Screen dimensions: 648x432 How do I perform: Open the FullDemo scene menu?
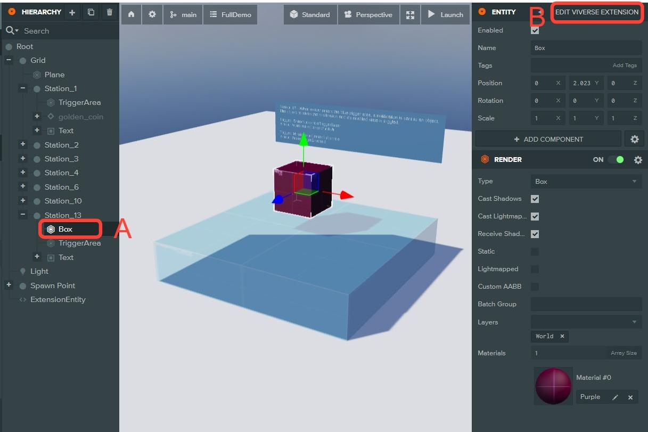pos(231,15)
